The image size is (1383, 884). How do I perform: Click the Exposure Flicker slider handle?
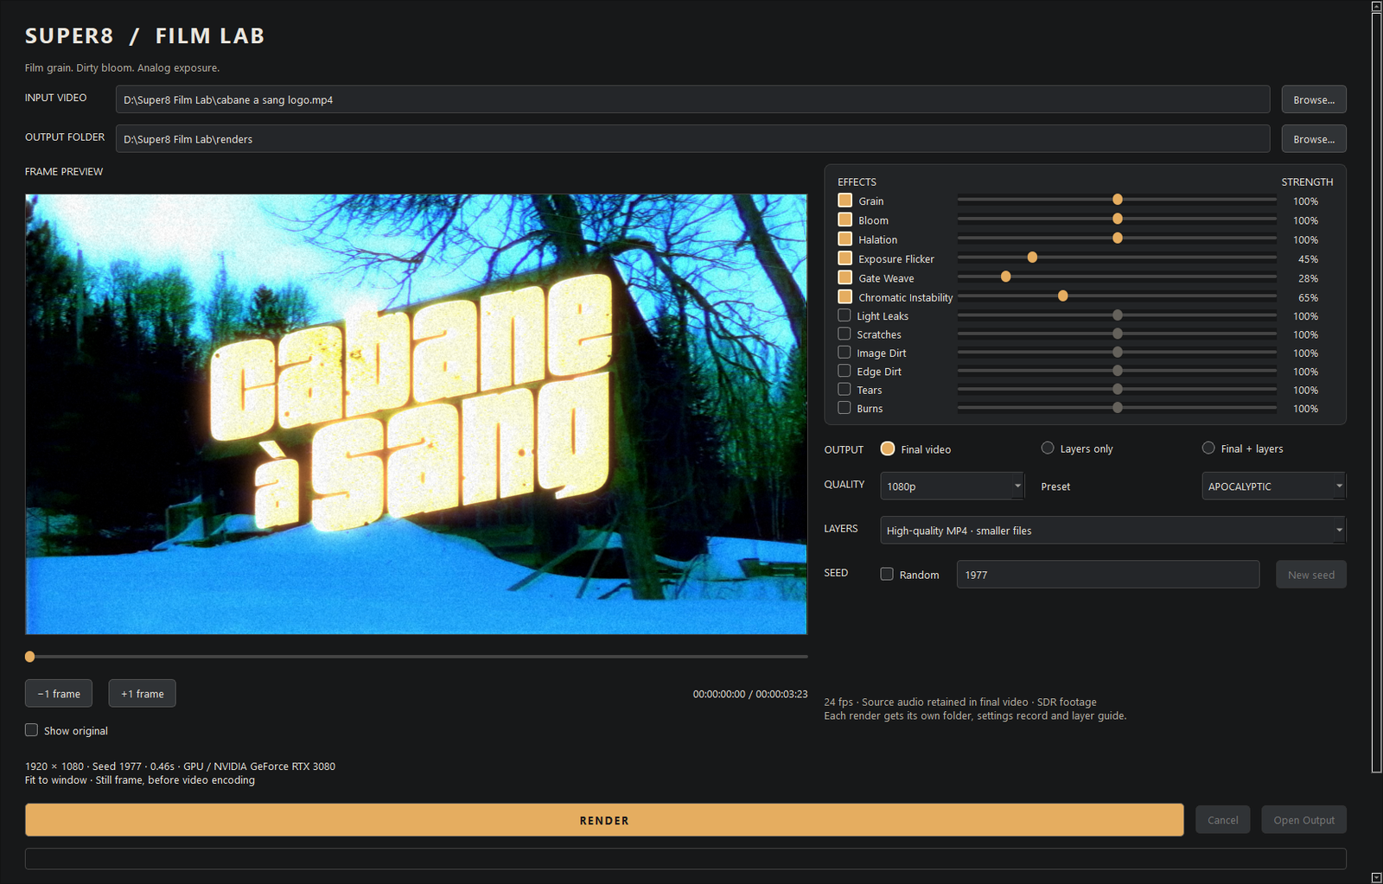pos(1032,258)
